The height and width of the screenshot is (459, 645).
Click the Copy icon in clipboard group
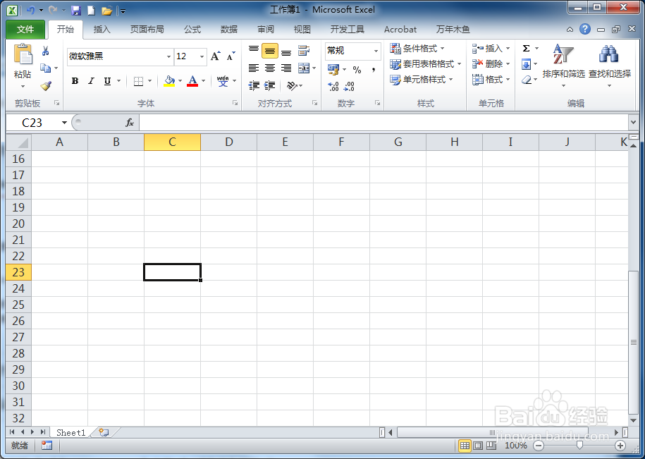point(45,68)
